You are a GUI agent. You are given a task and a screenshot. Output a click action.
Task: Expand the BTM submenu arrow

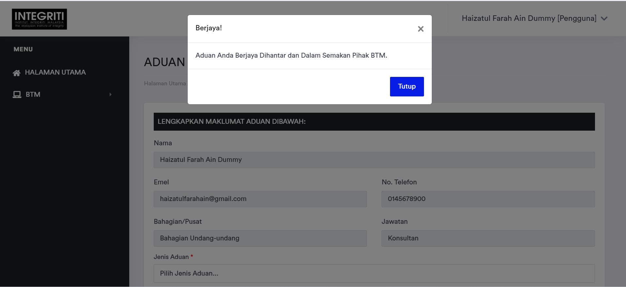(110, 94)
